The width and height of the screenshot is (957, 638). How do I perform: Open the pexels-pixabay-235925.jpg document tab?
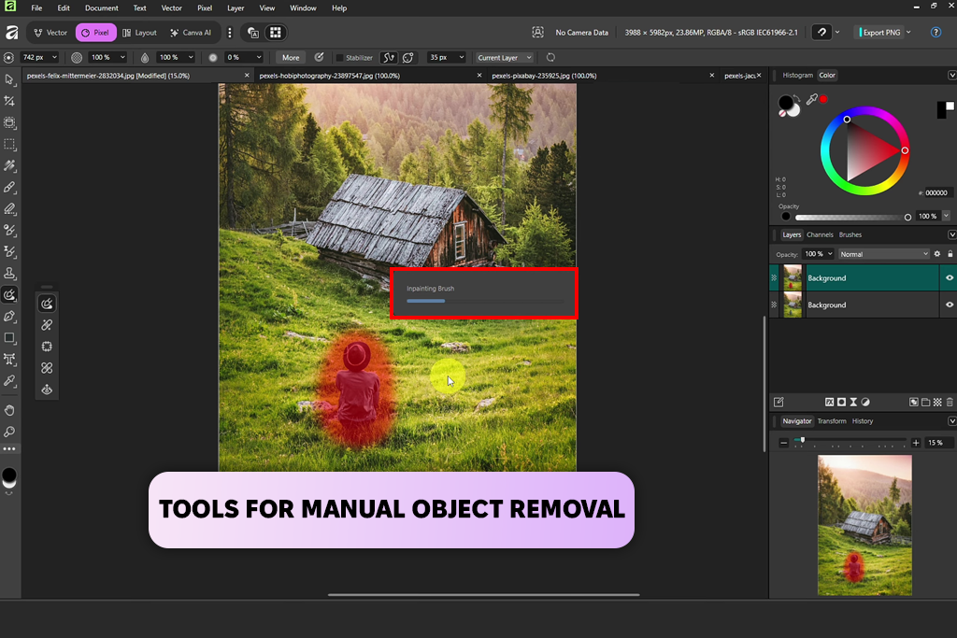[544, 76]
